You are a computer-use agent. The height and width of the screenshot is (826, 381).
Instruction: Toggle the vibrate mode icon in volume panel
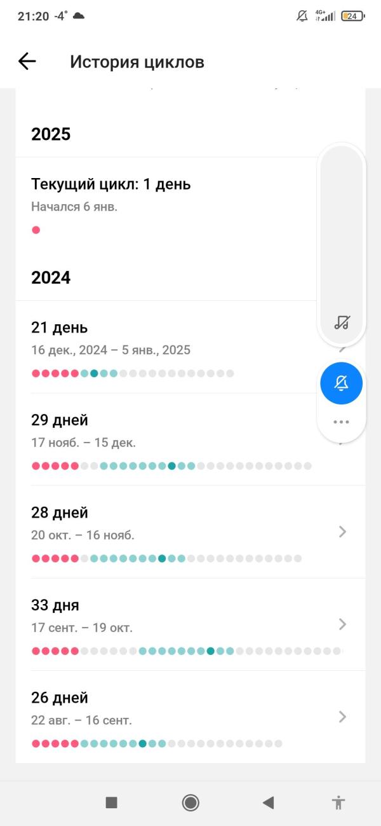pos(342,322)
